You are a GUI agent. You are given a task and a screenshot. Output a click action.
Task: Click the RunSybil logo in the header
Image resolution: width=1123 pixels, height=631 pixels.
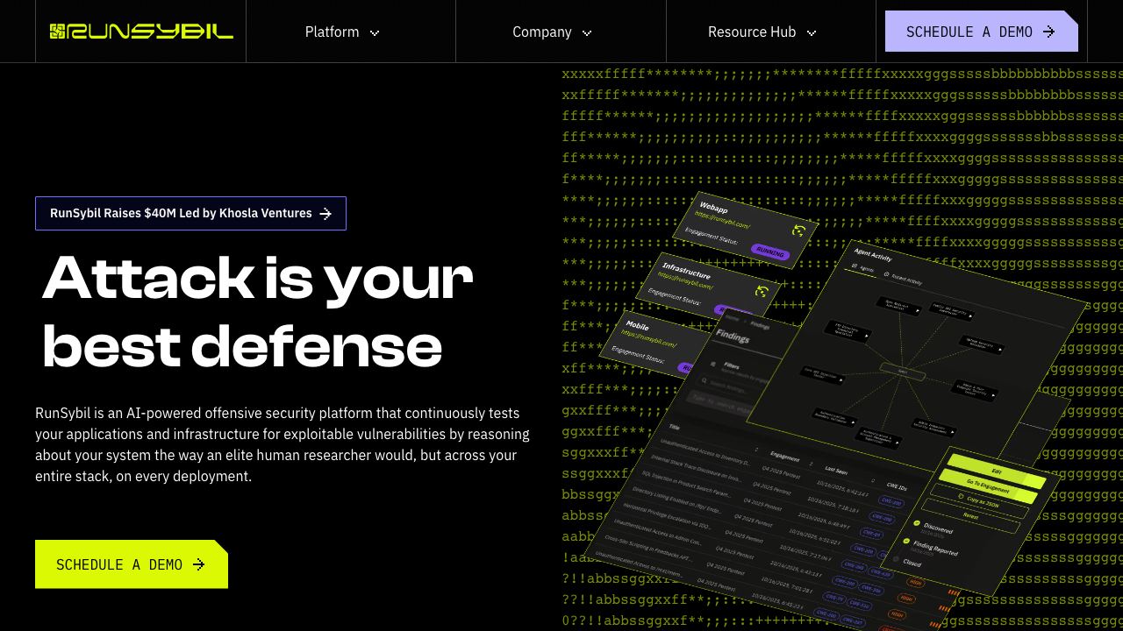[141, 32]
